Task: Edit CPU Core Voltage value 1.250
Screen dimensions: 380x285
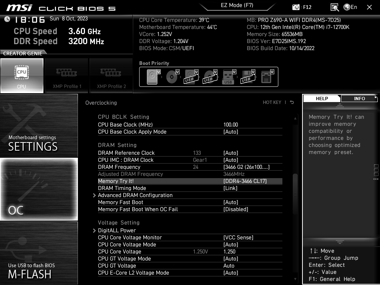Action: [229, 251]
